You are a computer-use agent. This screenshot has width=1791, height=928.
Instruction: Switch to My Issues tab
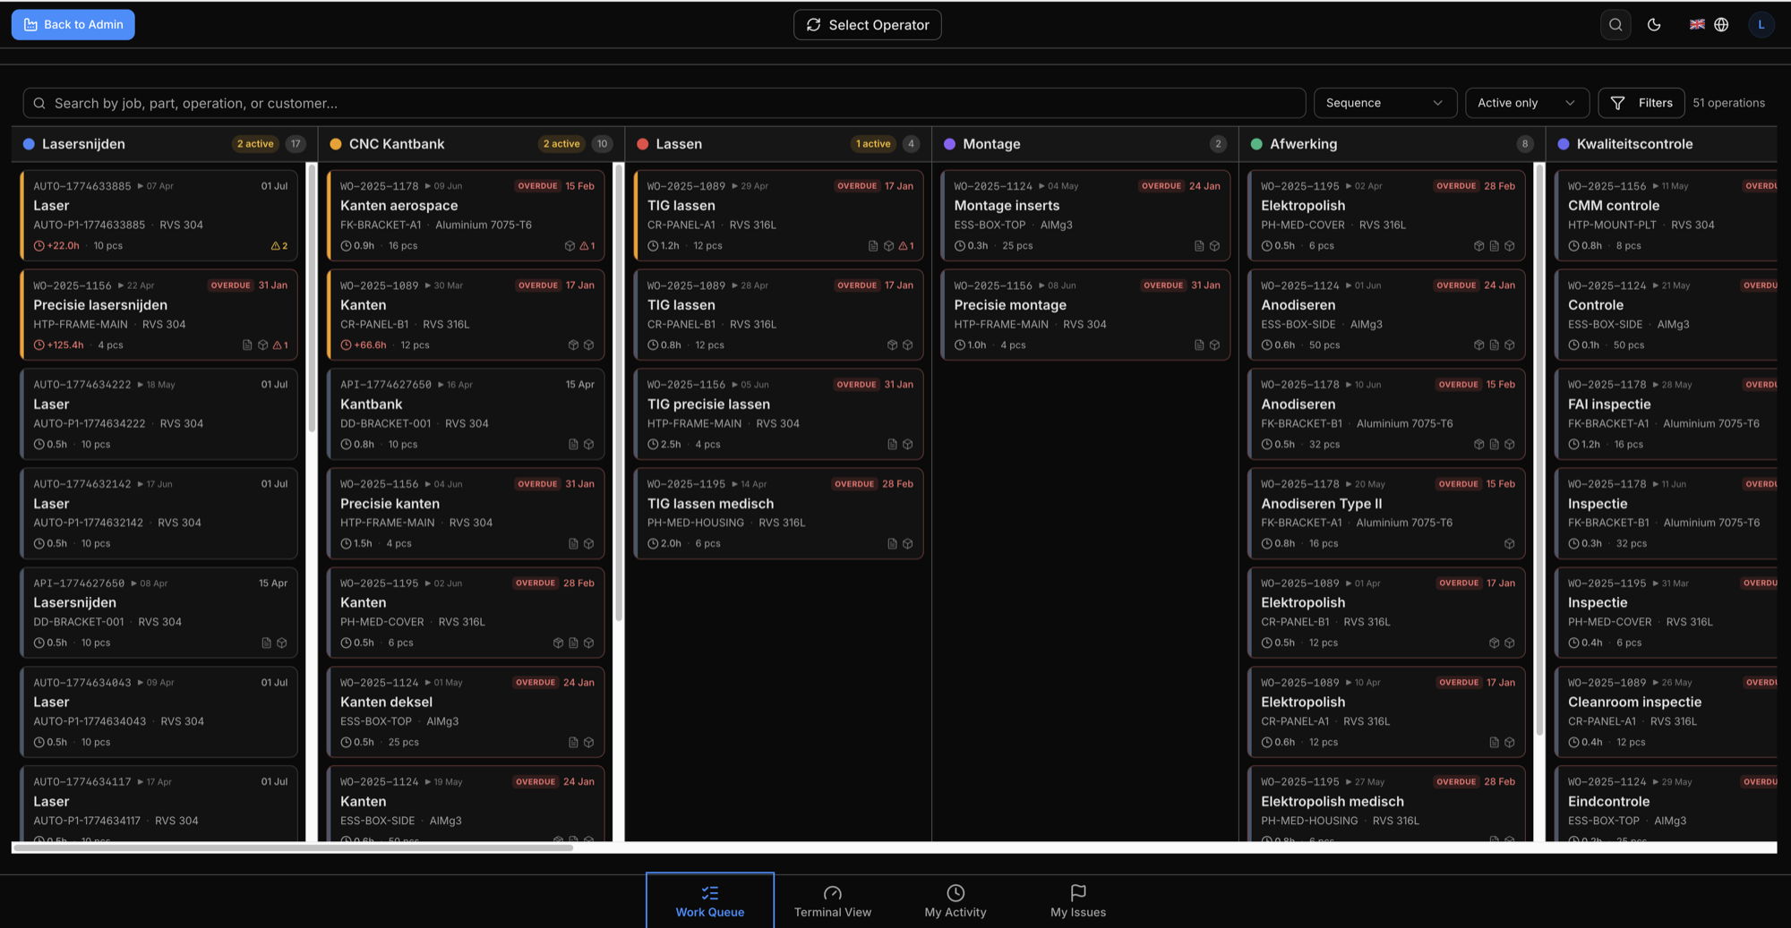(x=1078, y=900)
